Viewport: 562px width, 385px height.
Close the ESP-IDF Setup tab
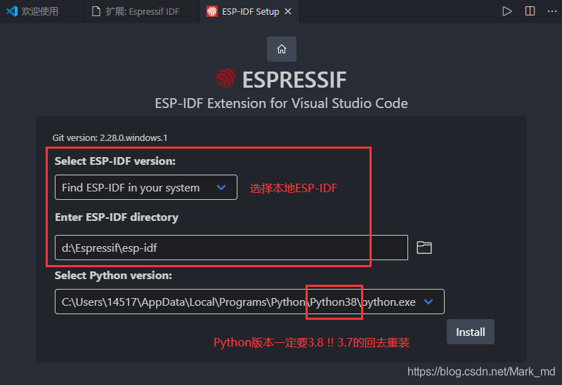pos(288,11)
